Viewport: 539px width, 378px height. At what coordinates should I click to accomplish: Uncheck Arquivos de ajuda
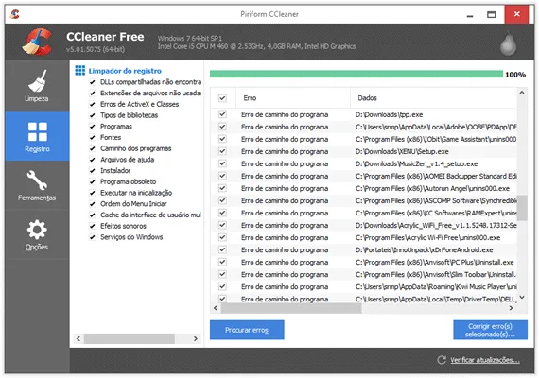[x=92, y=160]
